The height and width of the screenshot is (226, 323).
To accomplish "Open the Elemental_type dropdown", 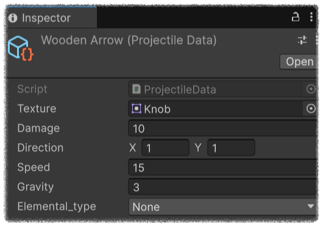I will [222, 207].
